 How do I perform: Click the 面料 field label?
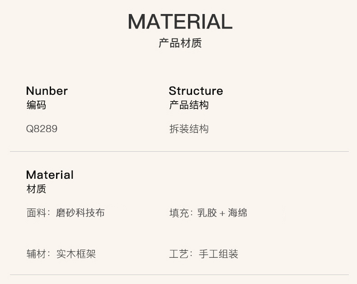(x=36, y=213)
